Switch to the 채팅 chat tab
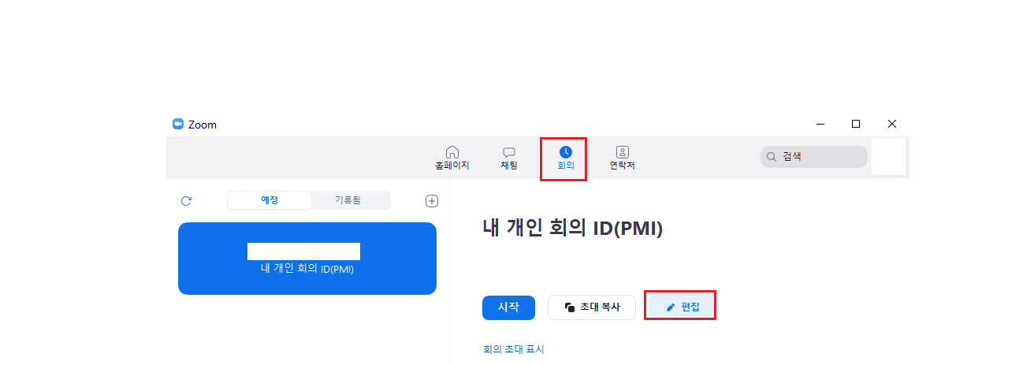The width and height of the screenshot is (1019, 365). [509, 158]
